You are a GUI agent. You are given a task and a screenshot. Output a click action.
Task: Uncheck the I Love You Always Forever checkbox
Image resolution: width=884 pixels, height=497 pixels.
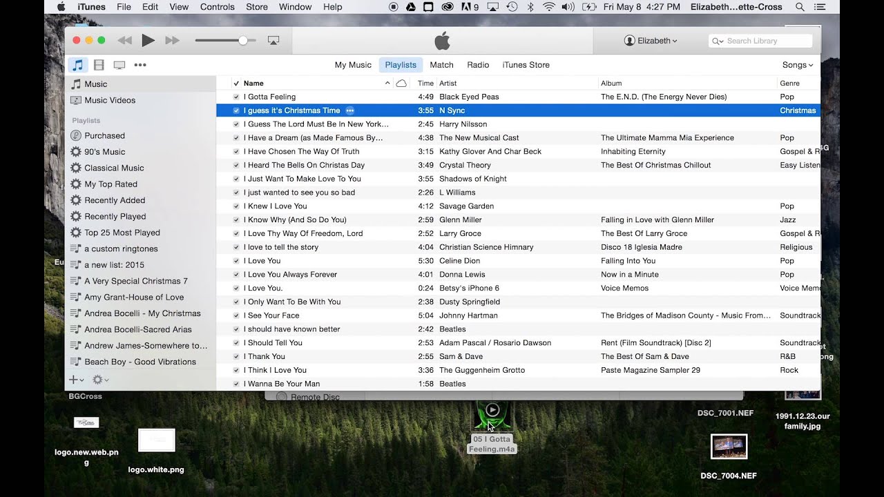click(236, 275)
